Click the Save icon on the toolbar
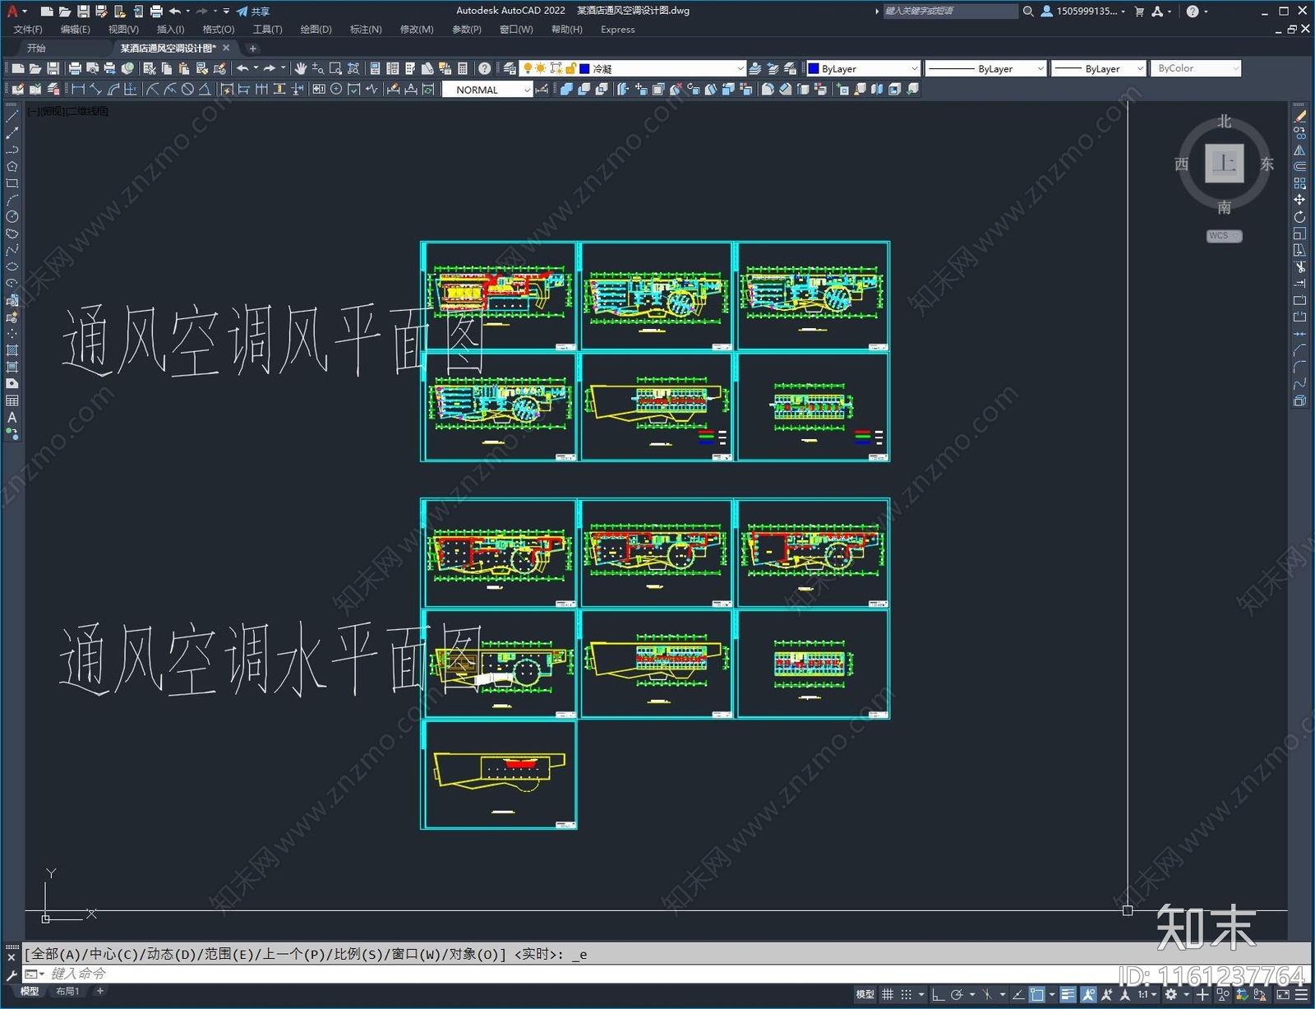This screenshot has width=1315, height=1009. pyautogui.click(x=54, y=67)
